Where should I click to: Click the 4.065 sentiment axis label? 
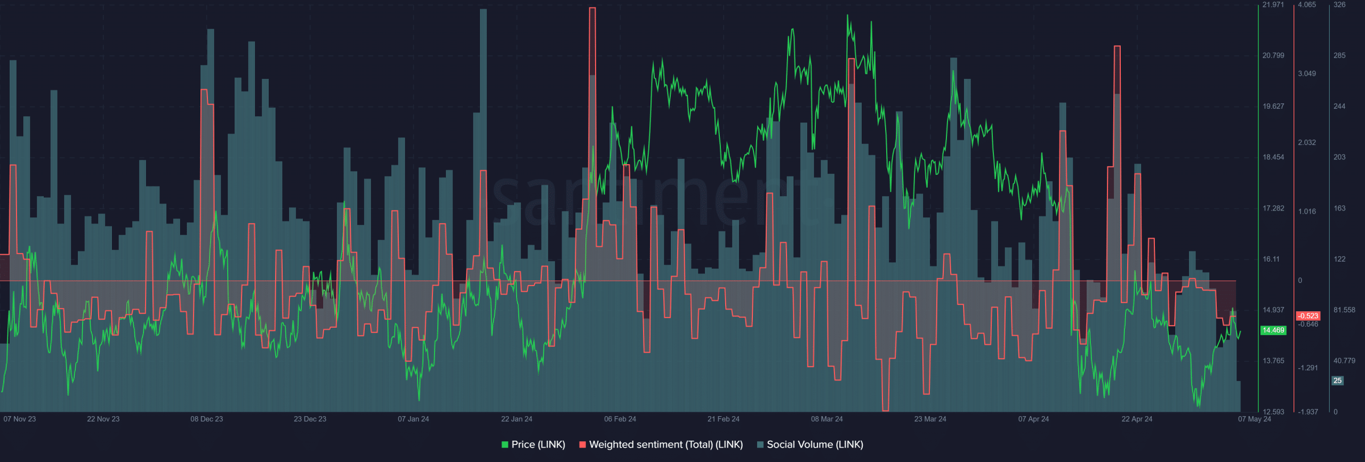[1307, 5]
